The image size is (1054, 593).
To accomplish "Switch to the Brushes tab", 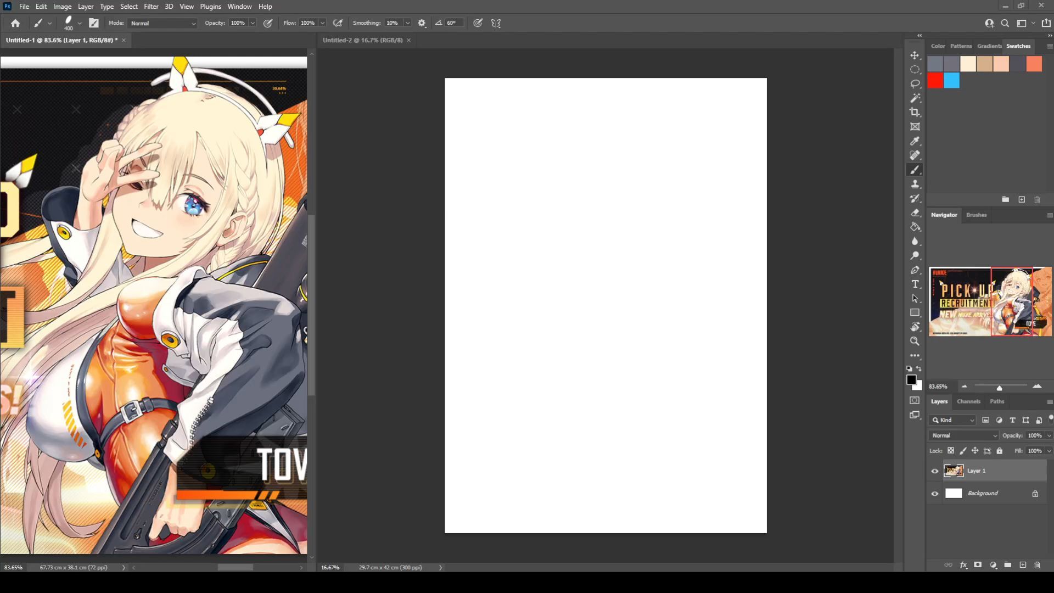I will [x=976, y=215].
